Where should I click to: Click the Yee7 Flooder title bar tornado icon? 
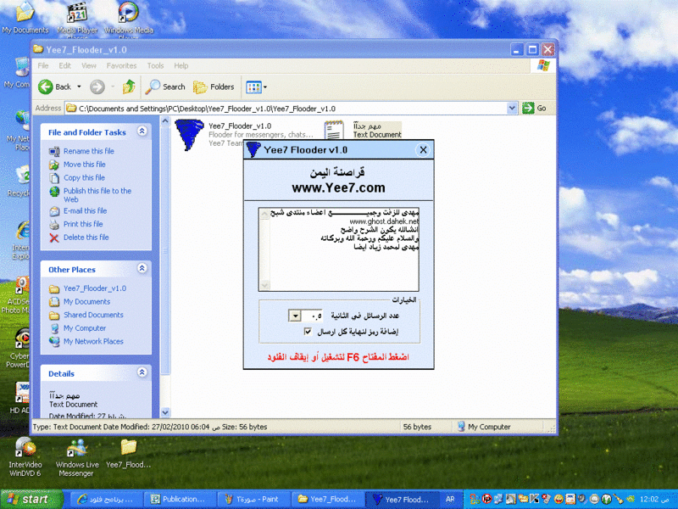253,150
